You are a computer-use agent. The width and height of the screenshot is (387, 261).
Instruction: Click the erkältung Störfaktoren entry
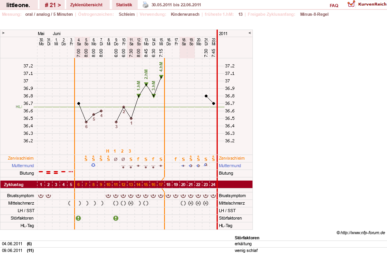[x=243, y=244]
